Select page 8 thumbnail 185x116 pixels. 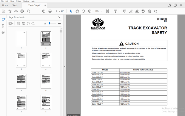tap(46, 103)
